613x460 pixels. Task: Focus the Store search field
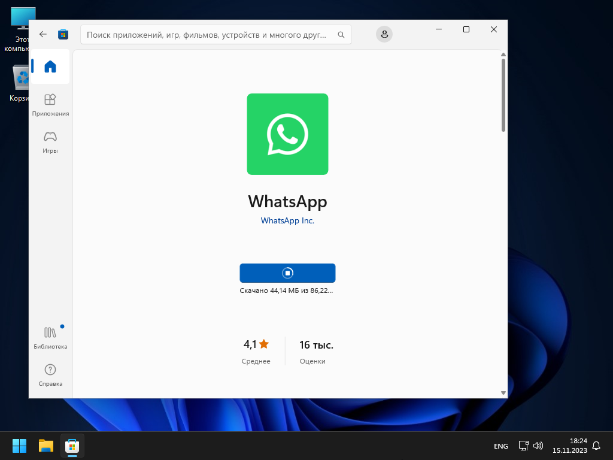pos(207,35)
